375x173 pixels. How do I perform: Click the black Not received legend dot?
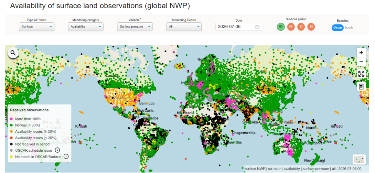(x=11, y=144)
